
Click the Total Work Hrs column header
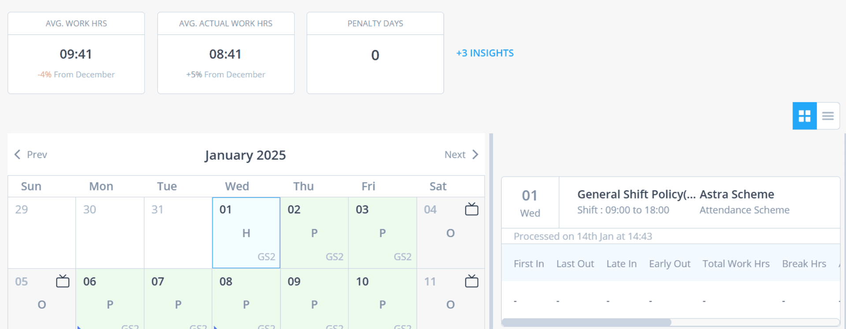pyautogui.click(x=736, y=263)
